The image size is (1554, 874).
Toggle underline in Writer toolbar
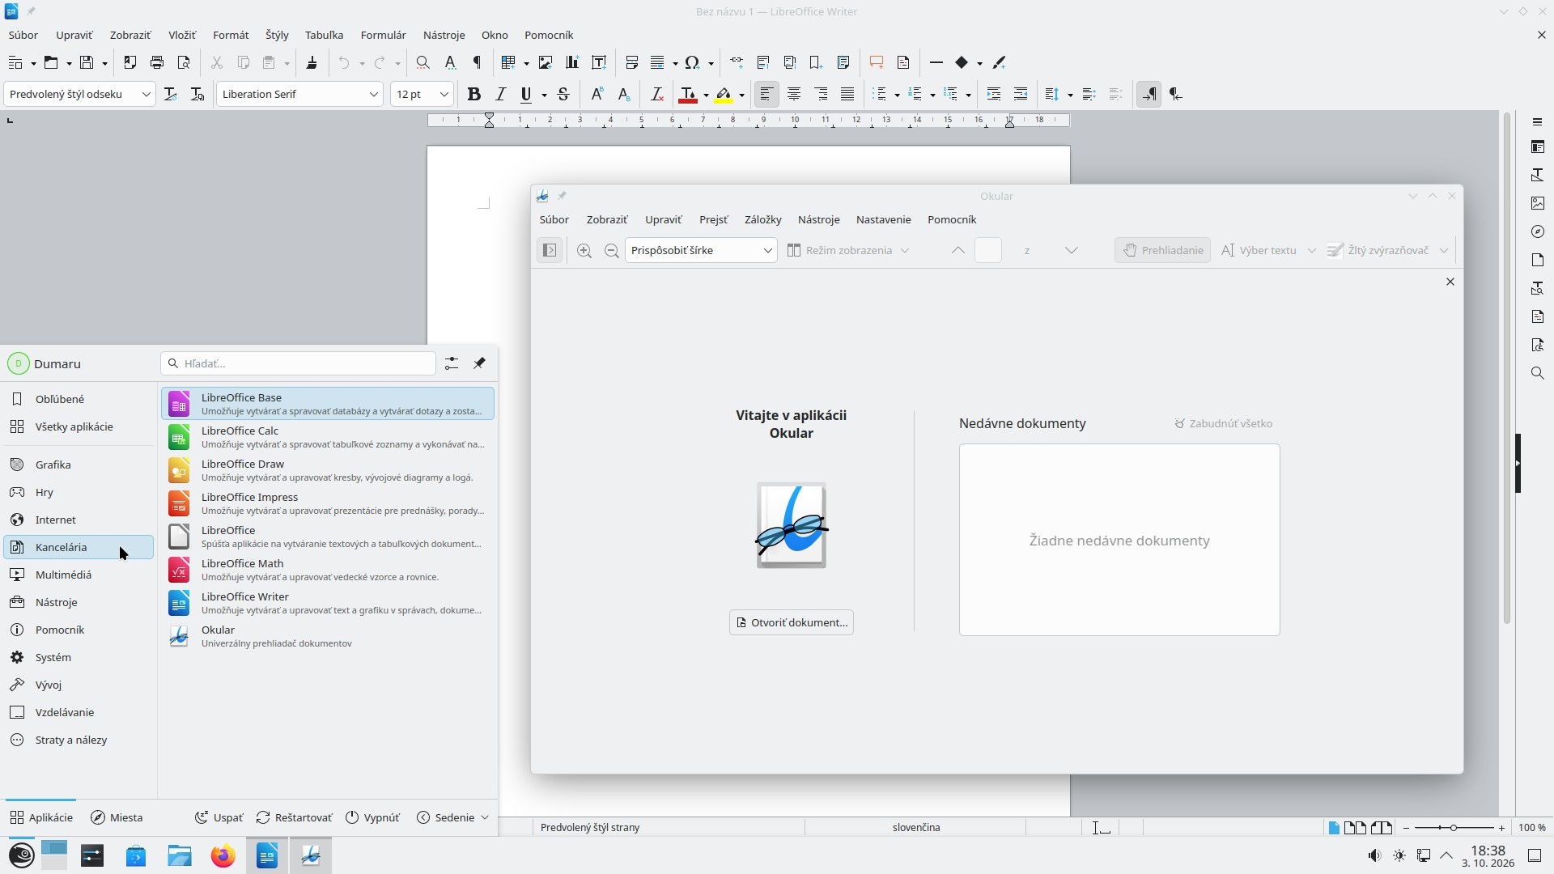526,95
